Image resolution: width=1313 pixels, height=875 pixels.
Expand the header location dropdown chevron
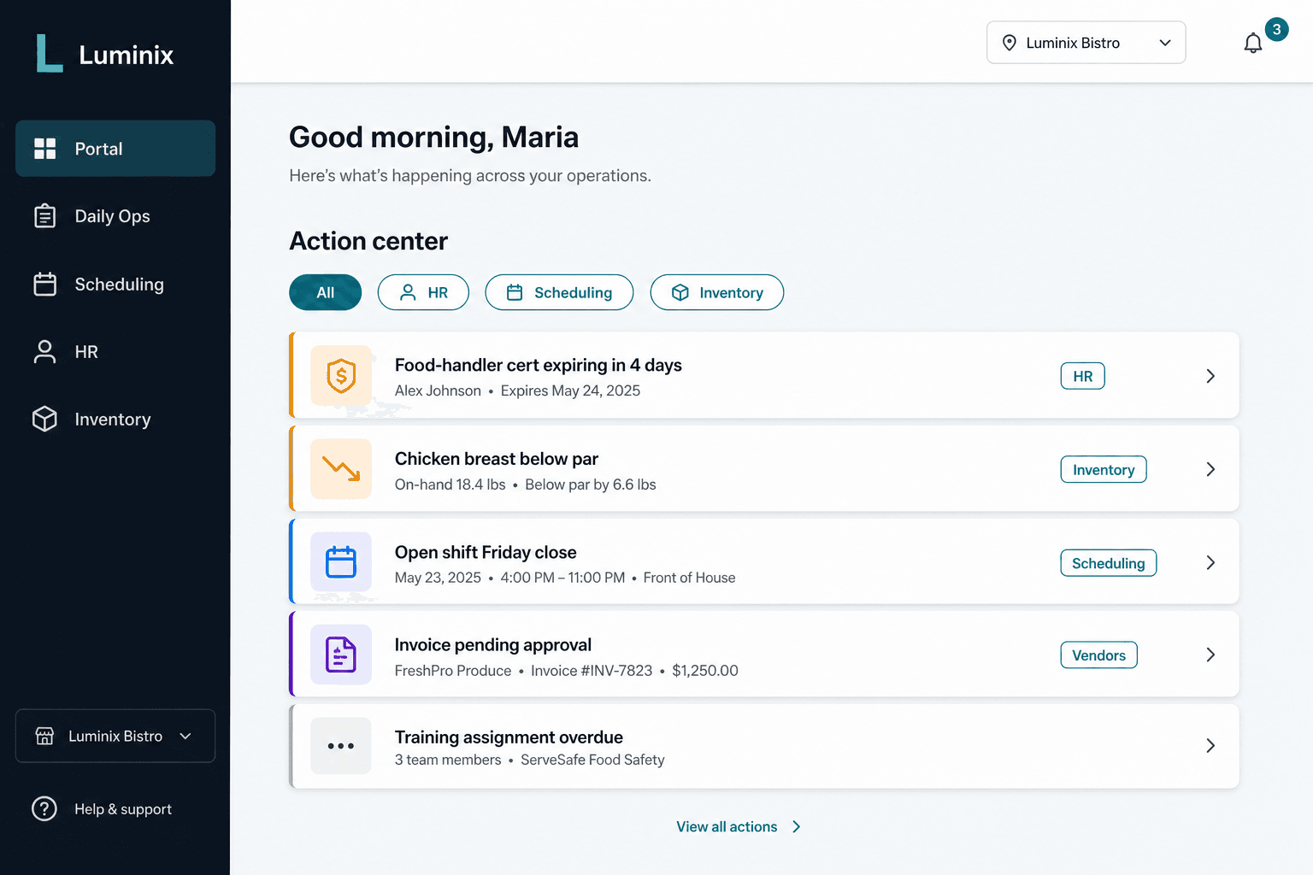(1165, 43)
